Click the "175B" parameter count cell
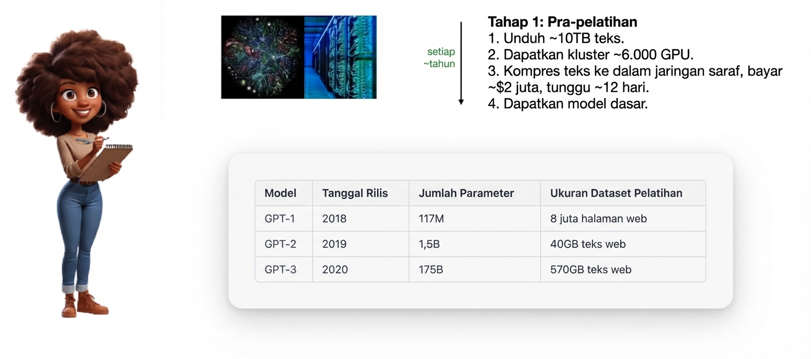The image size is (811, 359). click(x=431, y=270)
